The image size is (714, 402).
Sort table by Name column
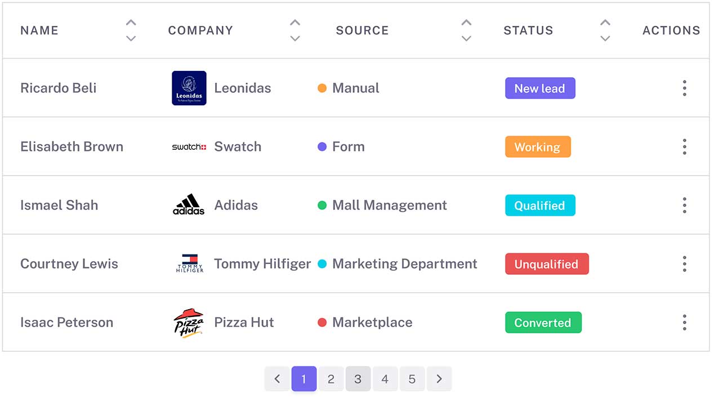click(x=131, y=30)
